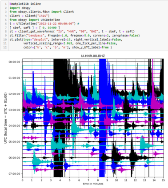Click the 'interval=15' parameter
Image resolution: width=168 pixels, height=188 pixels.
click(x=61, y=40)
